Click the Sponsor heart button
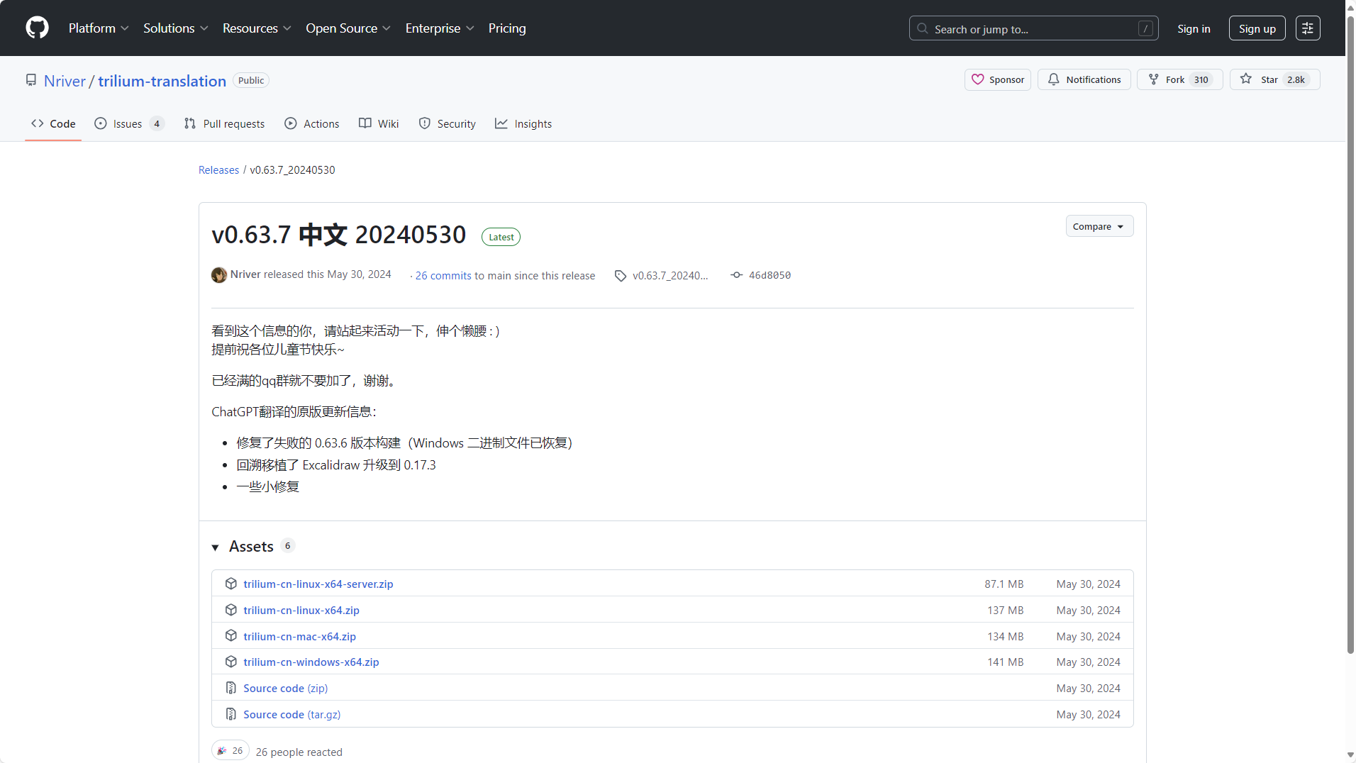This screenshot has width=1356, height=763. [997, 79]
